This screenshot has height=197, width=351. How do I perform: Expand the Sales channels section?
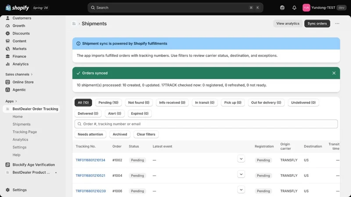[19, 74]
